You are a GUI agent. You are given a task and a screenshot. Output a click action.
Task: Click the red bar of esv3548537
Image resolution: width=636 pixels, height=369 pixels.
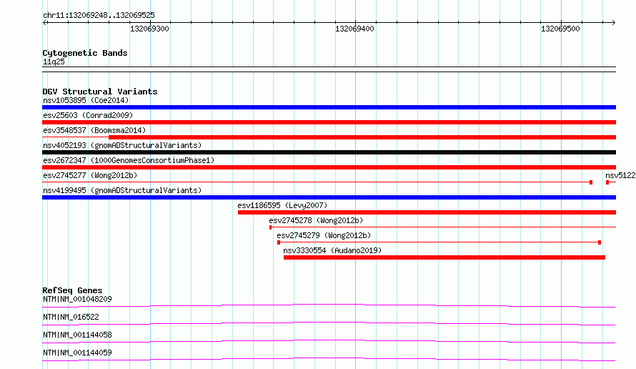point(362,137)
